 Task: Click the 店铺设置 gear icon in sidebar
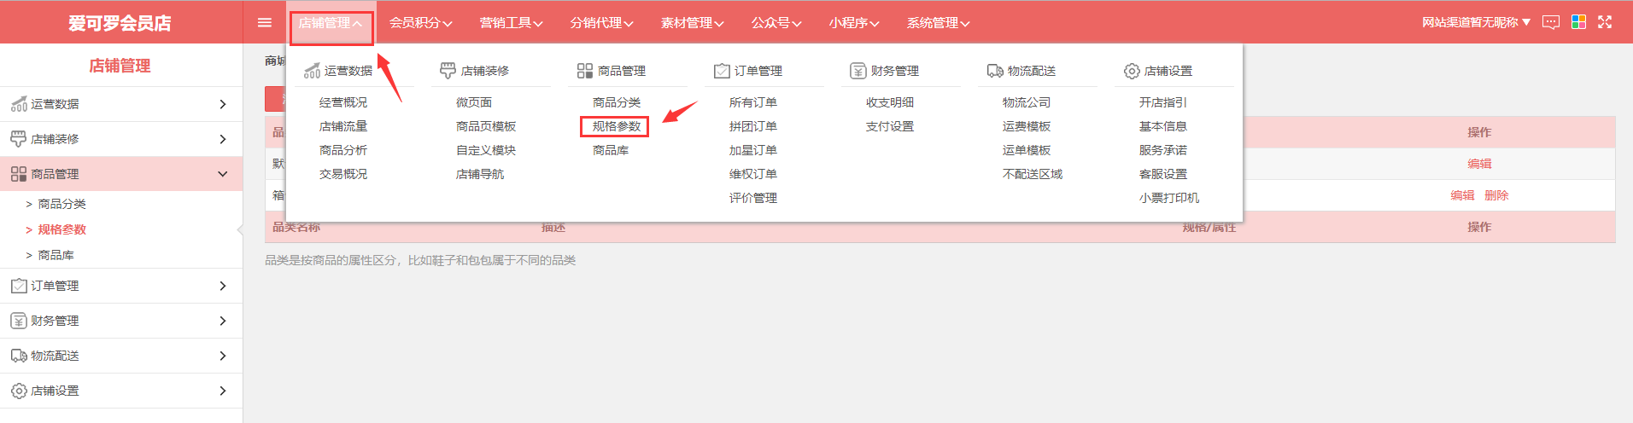pyautogui.click(x=19, y=391)
